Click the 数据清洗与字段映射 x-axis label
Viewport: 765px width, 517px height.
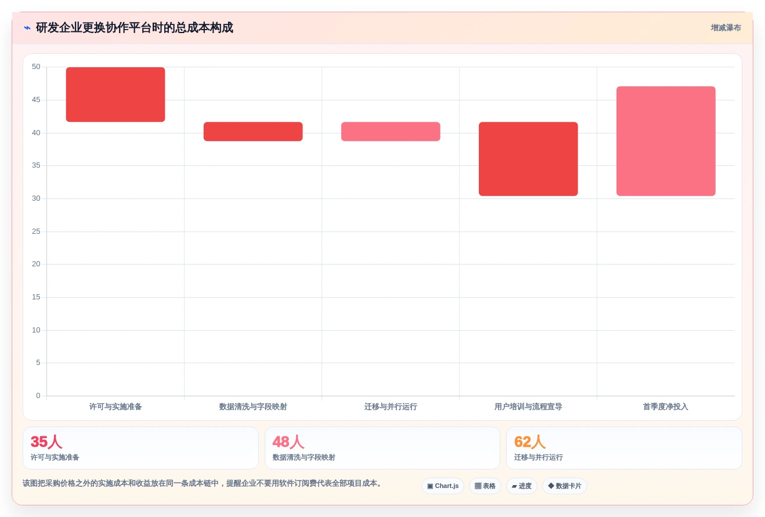[x=253, y=407]
